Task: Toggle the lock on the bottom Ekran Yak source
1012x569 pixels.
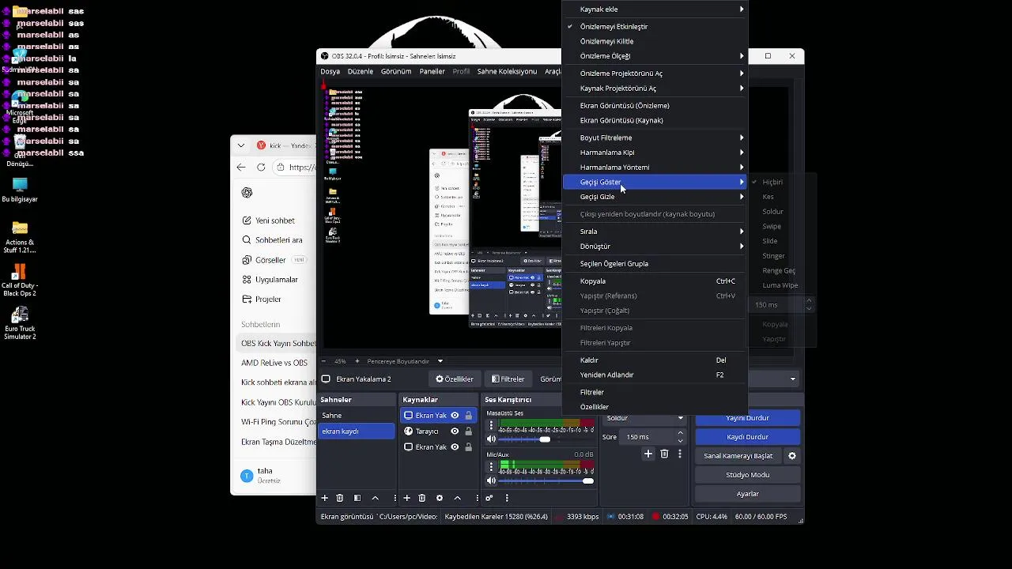Action: pyautogui.click(x=469, y=447)
